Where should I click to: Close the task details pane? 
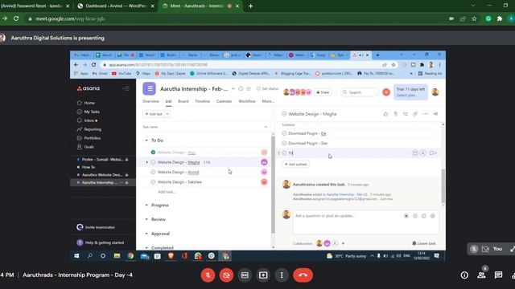pos(435,114)
